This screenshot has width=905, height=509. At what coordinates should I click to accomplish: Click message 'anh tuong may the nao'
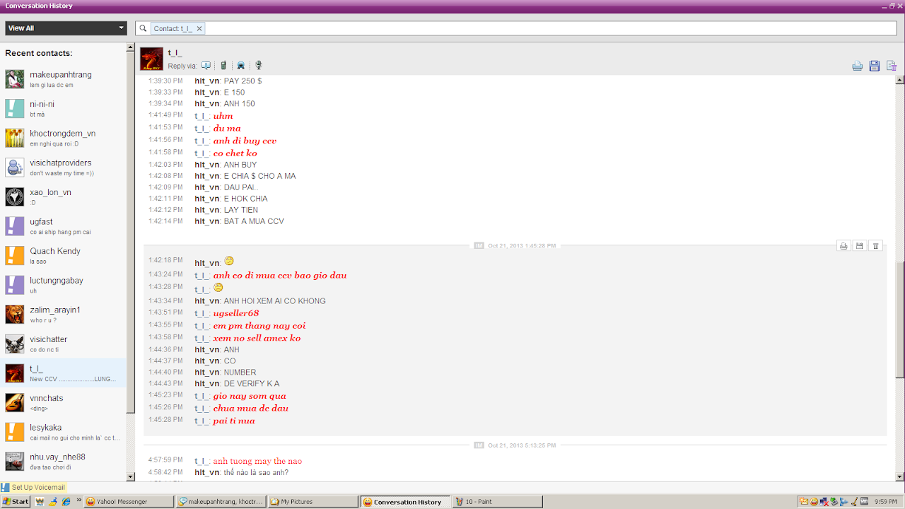point(258,461)
